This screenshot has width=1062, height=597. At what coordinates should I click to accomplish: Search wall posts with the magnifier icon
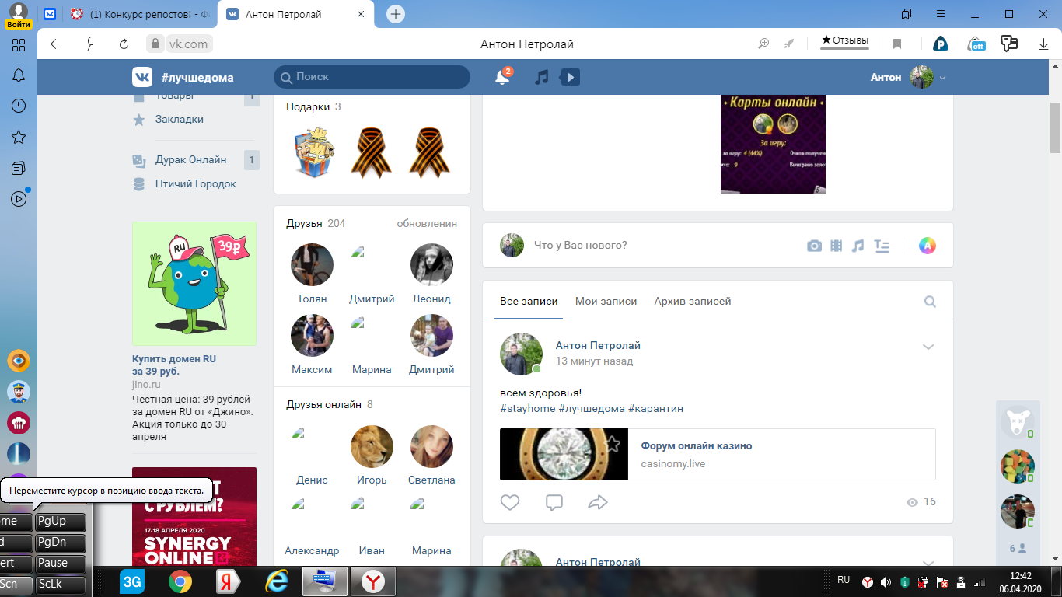tap(930, 302)
